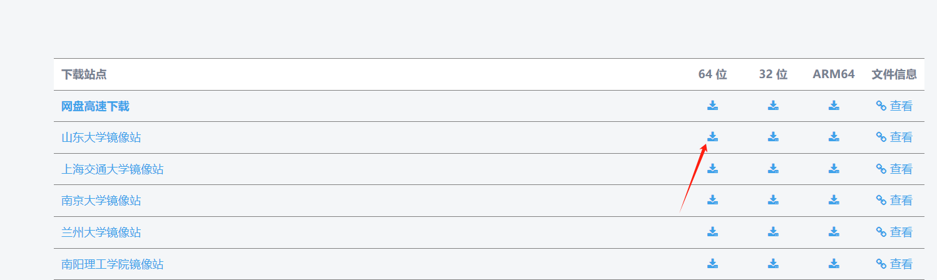This screenshot has height=280, width=937.
Task: Download ARM64 from 南京大学镜像站
Action: point(834,200)
